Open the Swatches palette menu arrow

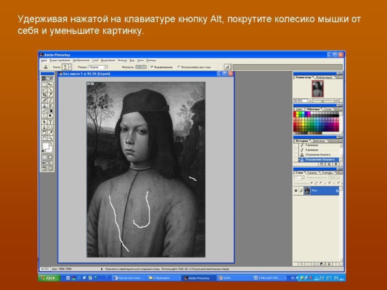(x=341, y=109)
